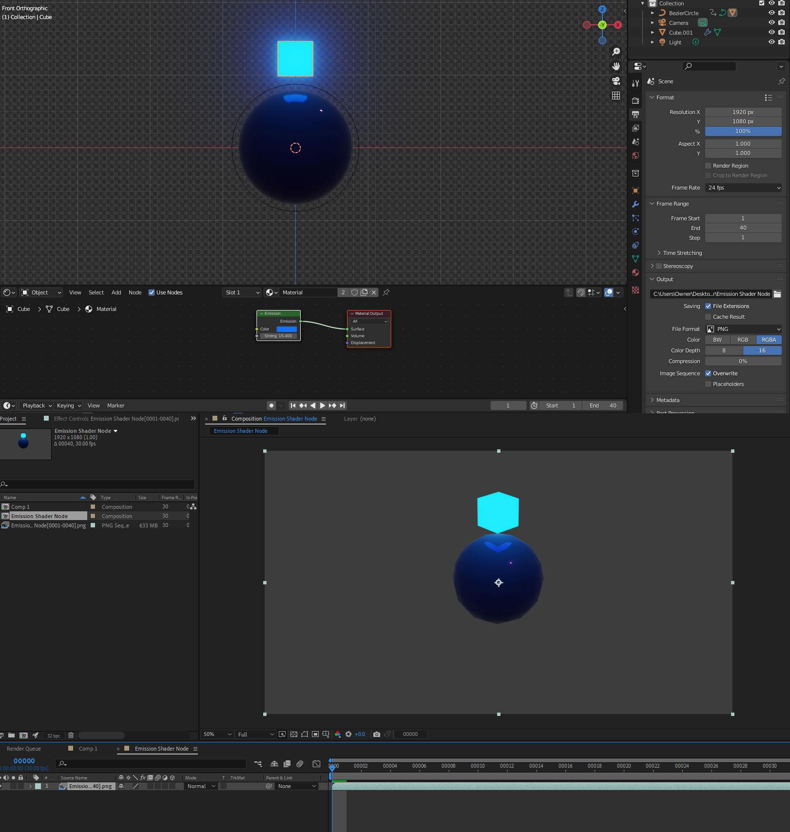The width and height of the screenshot is (790, 832).
Task: Enable motion blur for timeline layers
Action: coord(300,764)
